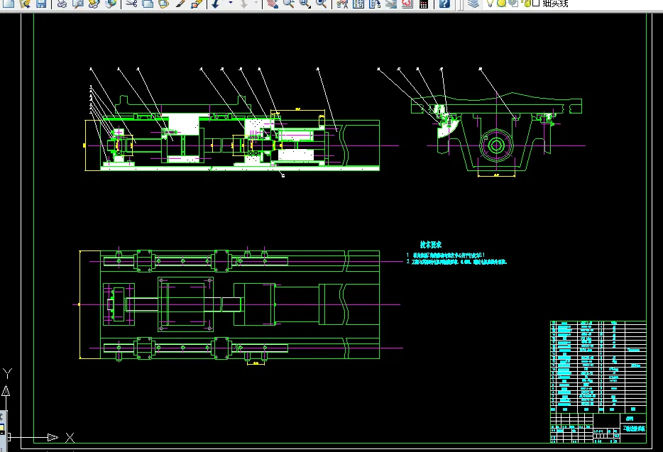Image resolution: width=663 pixels, height=452 pixels.
Task: Open the Properties palette
Action: [342, 4]
